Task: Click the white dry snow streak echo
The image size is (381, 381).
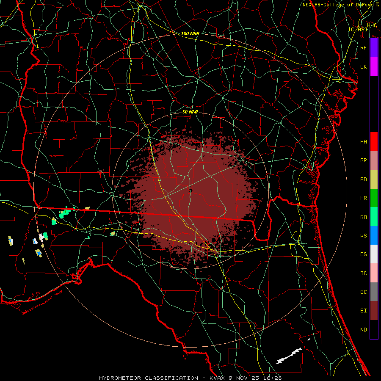Action: (x=289, y=356)
